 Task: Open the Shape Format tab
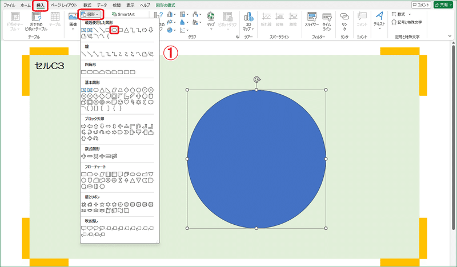point(166,5)
